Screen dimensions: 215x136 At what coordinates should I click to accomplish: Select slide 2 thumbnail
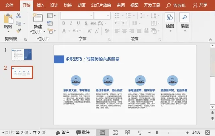coord(22,72)
